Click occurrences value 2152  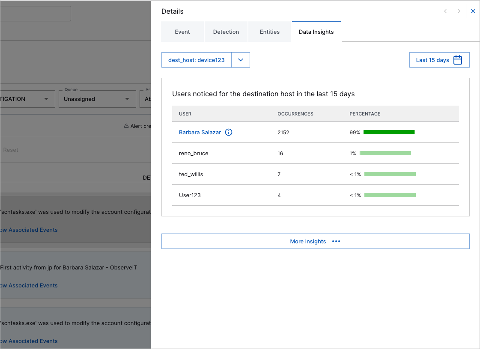pyautogui.click(x=283, y=133)
